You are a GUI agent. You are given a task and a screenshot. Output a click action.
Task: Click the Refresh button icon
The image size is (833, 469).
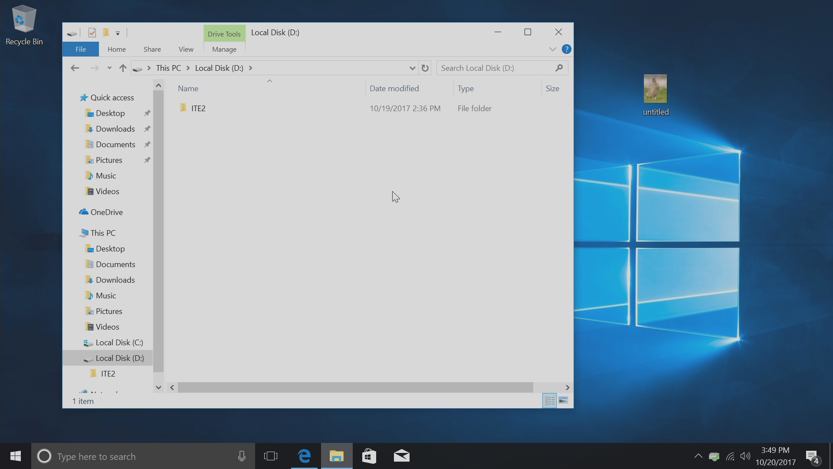click(x=424, y=68)
